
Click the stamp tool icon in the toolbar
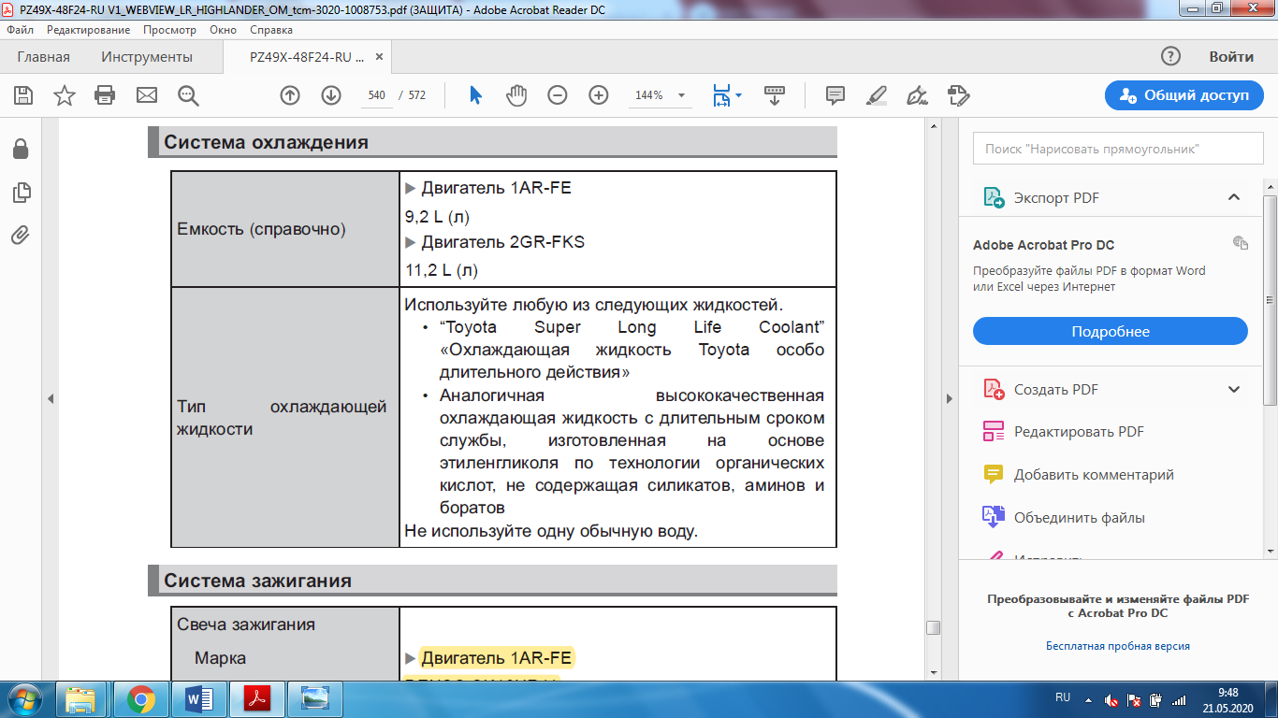pos(959,95)
